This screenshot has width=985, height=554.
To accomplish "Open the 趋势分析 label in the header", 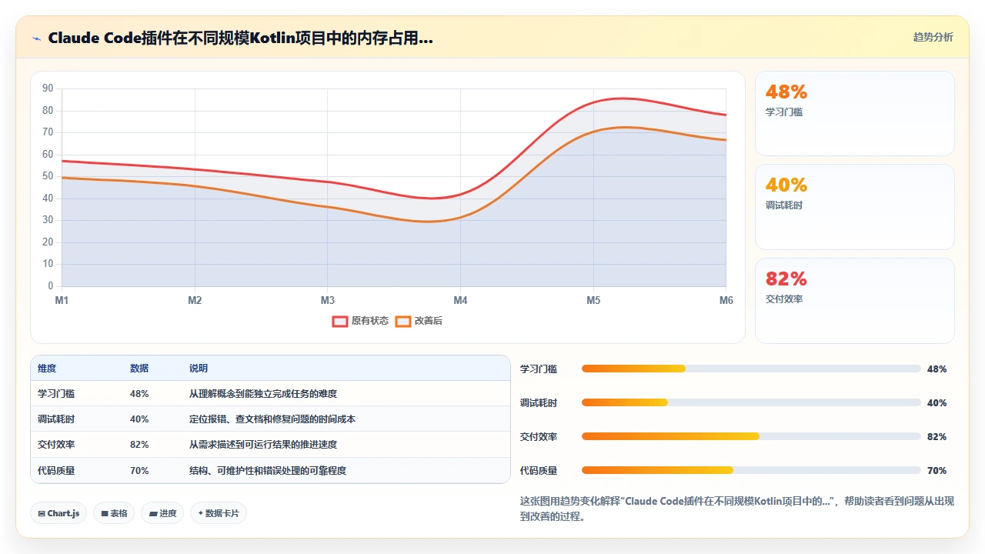I will 933,37.
